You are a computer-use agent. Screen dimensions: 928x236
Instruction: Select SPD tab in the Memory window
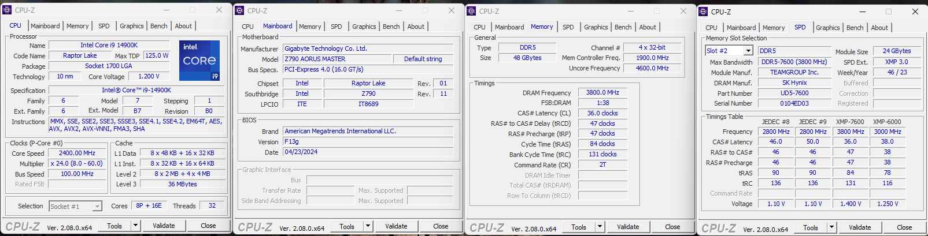point(568,27)
